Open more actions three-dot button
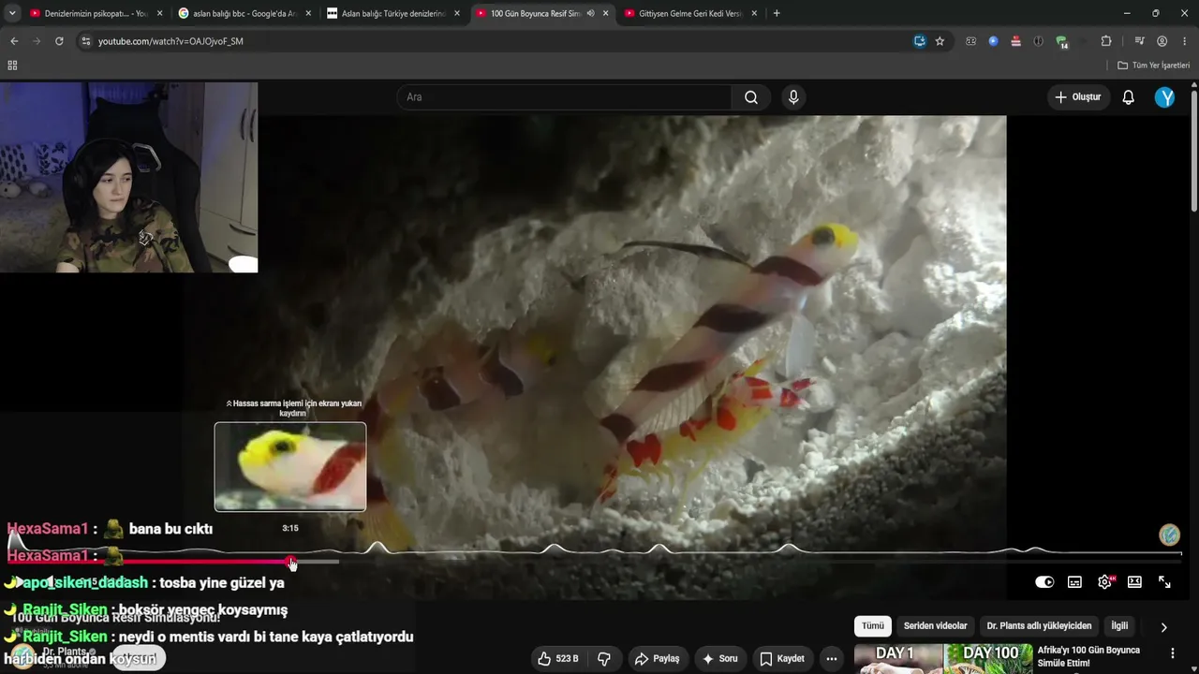 click(x=831, y=659)
